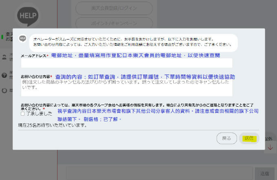The width and height of the screenshot is (277, 180).
Task: Click the メールアドレス field label
Action: (34, 55)
